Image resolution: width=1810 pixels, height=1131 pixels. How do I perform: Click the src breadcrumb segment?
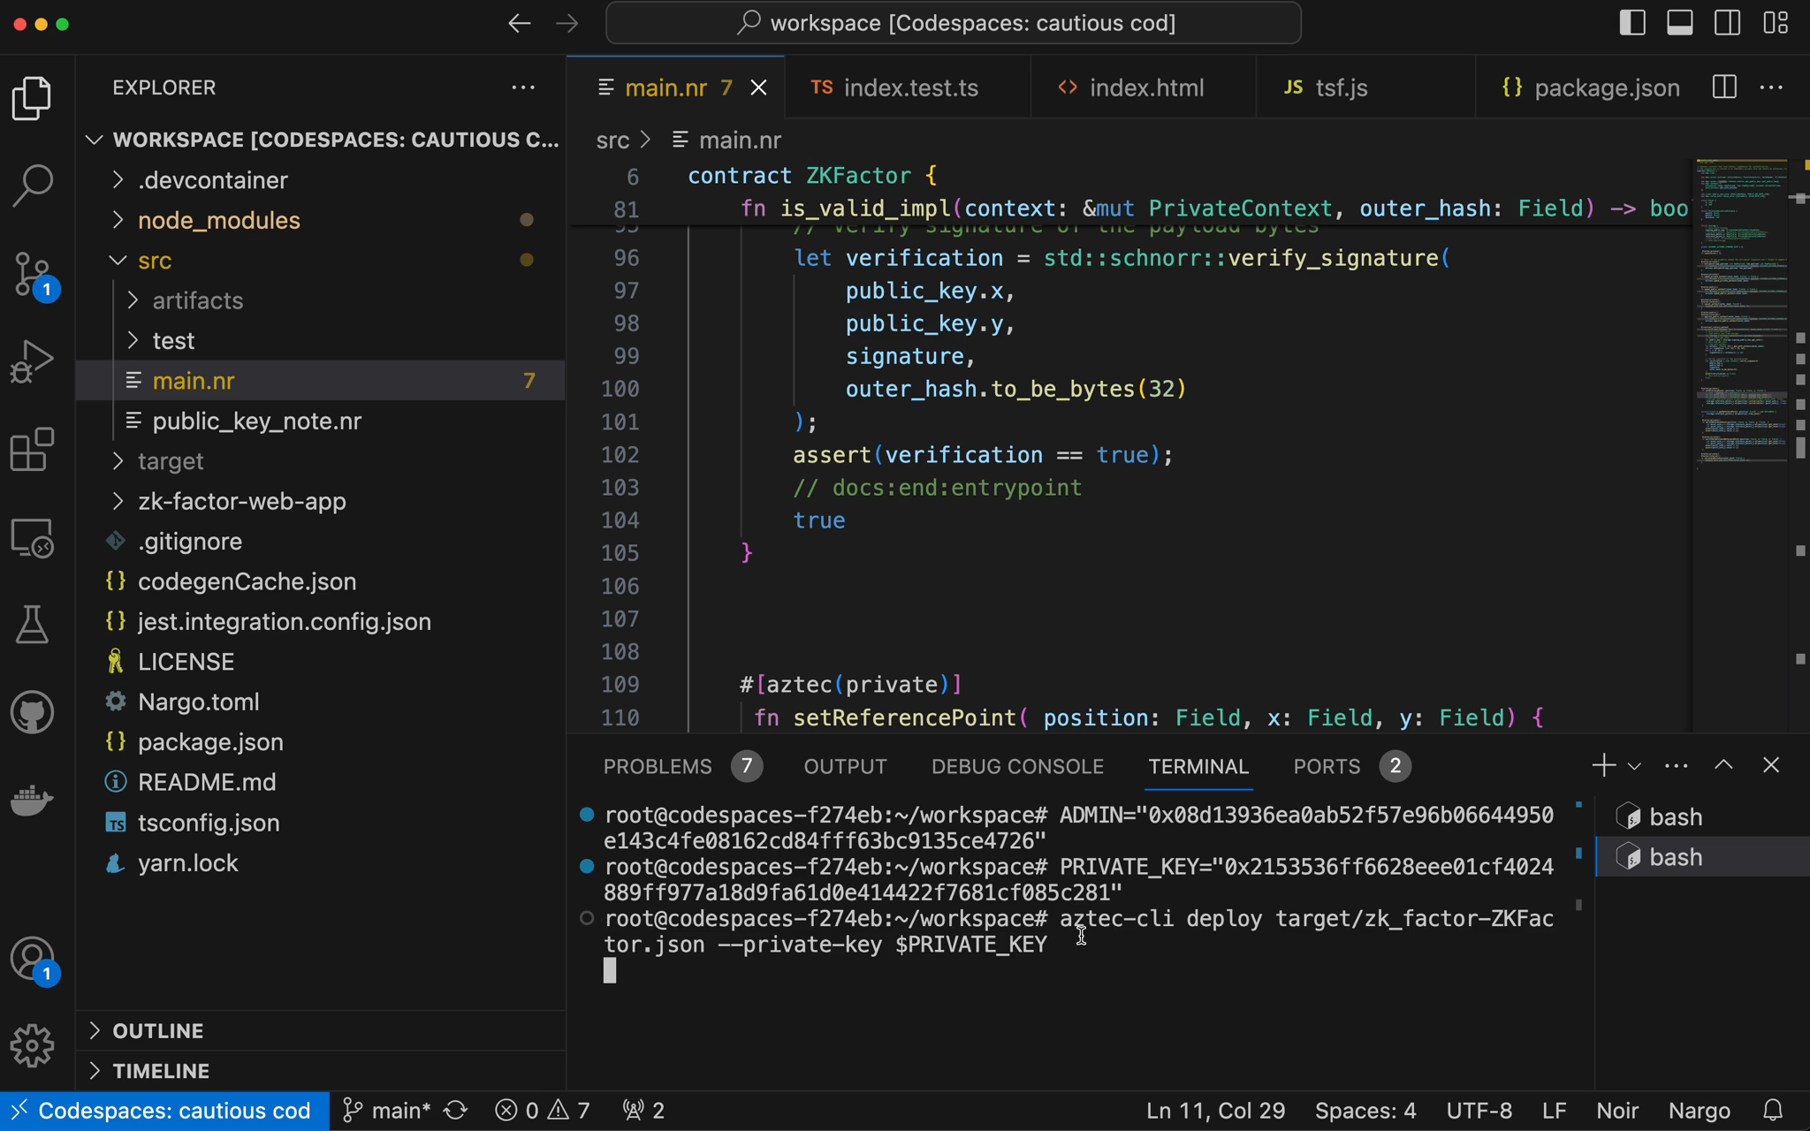612,140
